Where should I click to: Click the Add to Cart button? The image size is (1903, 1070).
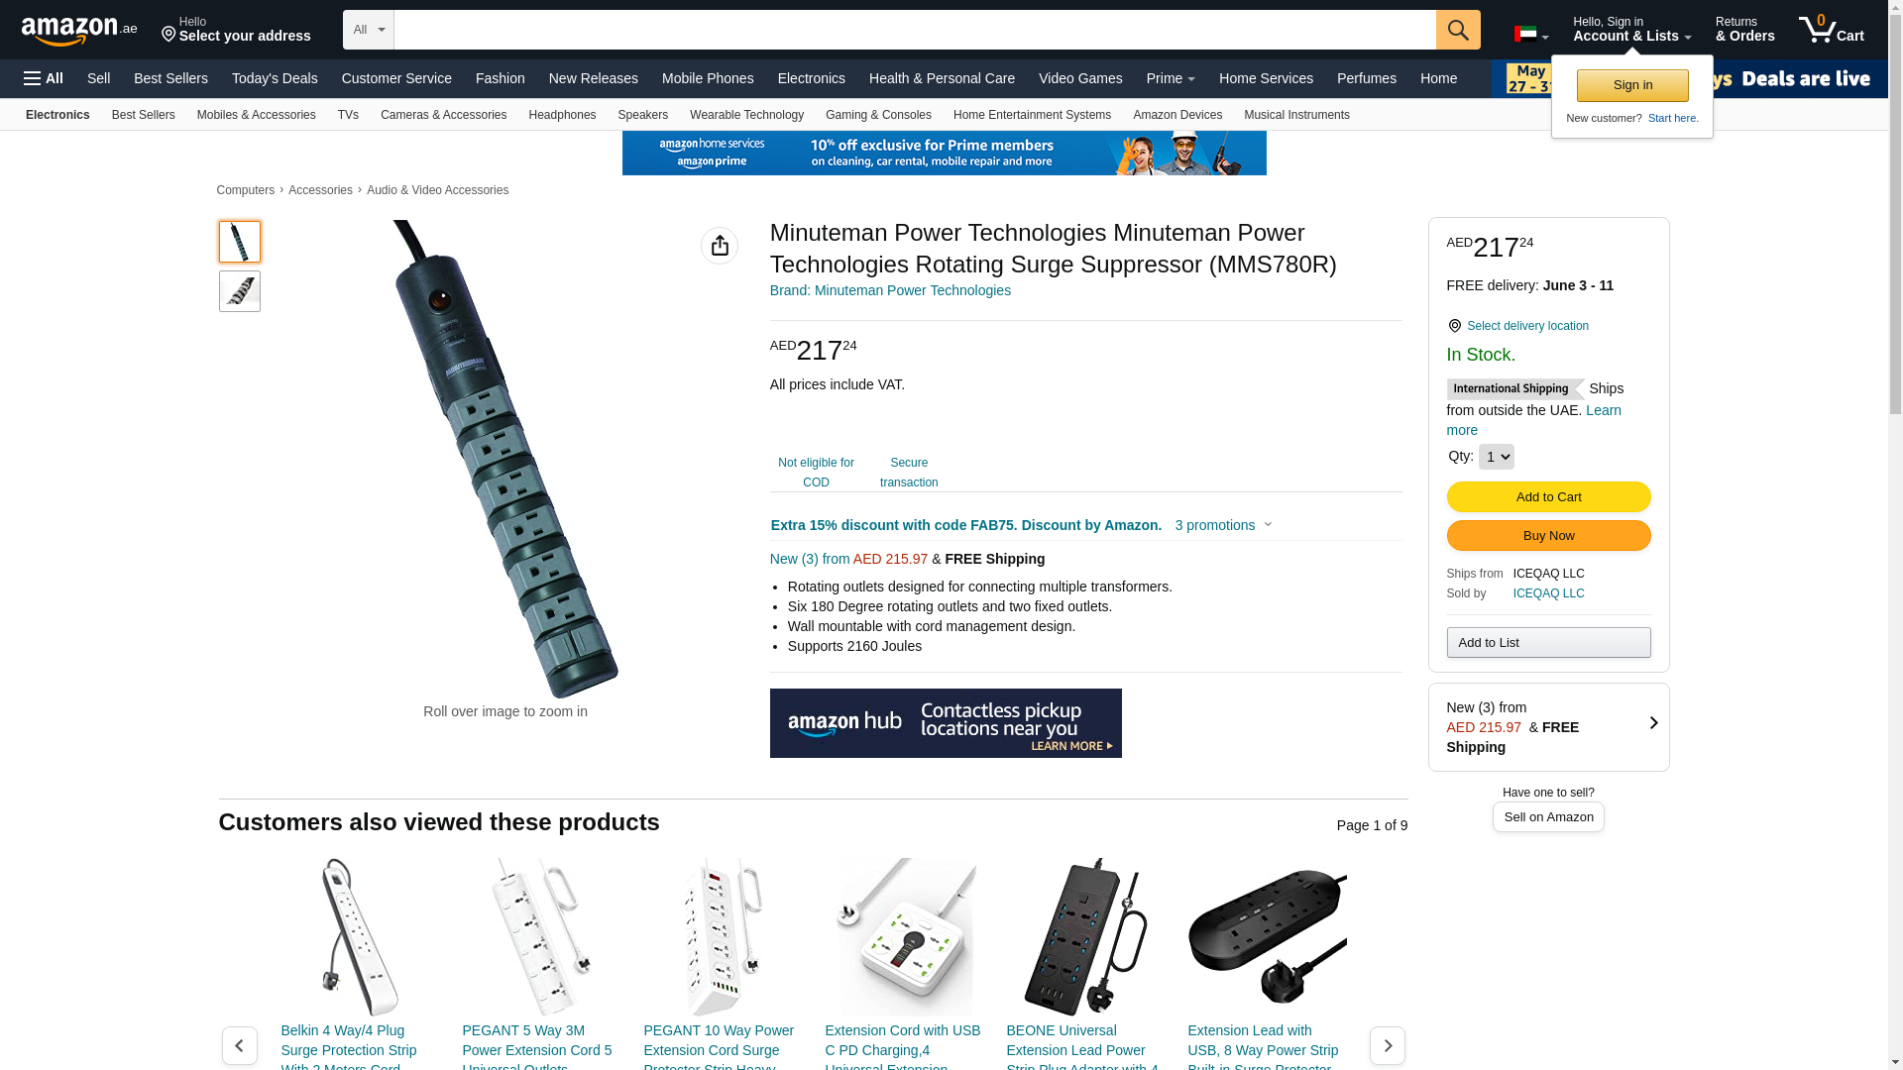1549,496
